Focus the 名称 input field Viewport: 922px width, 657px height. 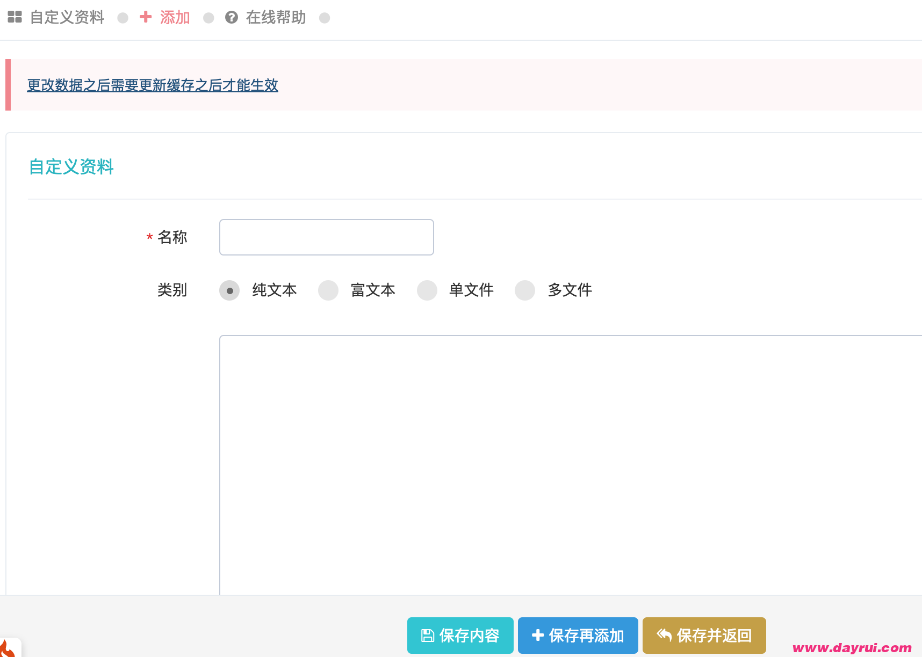click(x=327, y=237)
